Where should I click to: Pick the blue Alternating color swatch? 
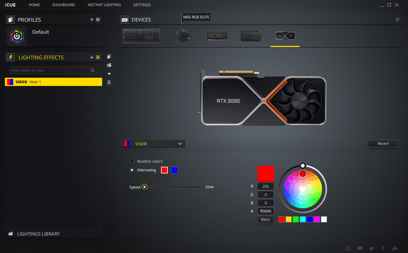tap(174, 170)
